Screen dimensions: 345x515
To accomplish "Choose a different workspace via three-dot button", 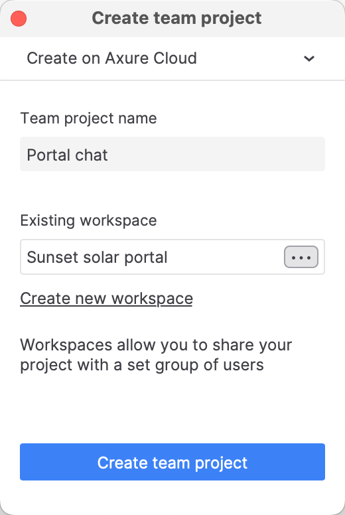I will point(301,257).
